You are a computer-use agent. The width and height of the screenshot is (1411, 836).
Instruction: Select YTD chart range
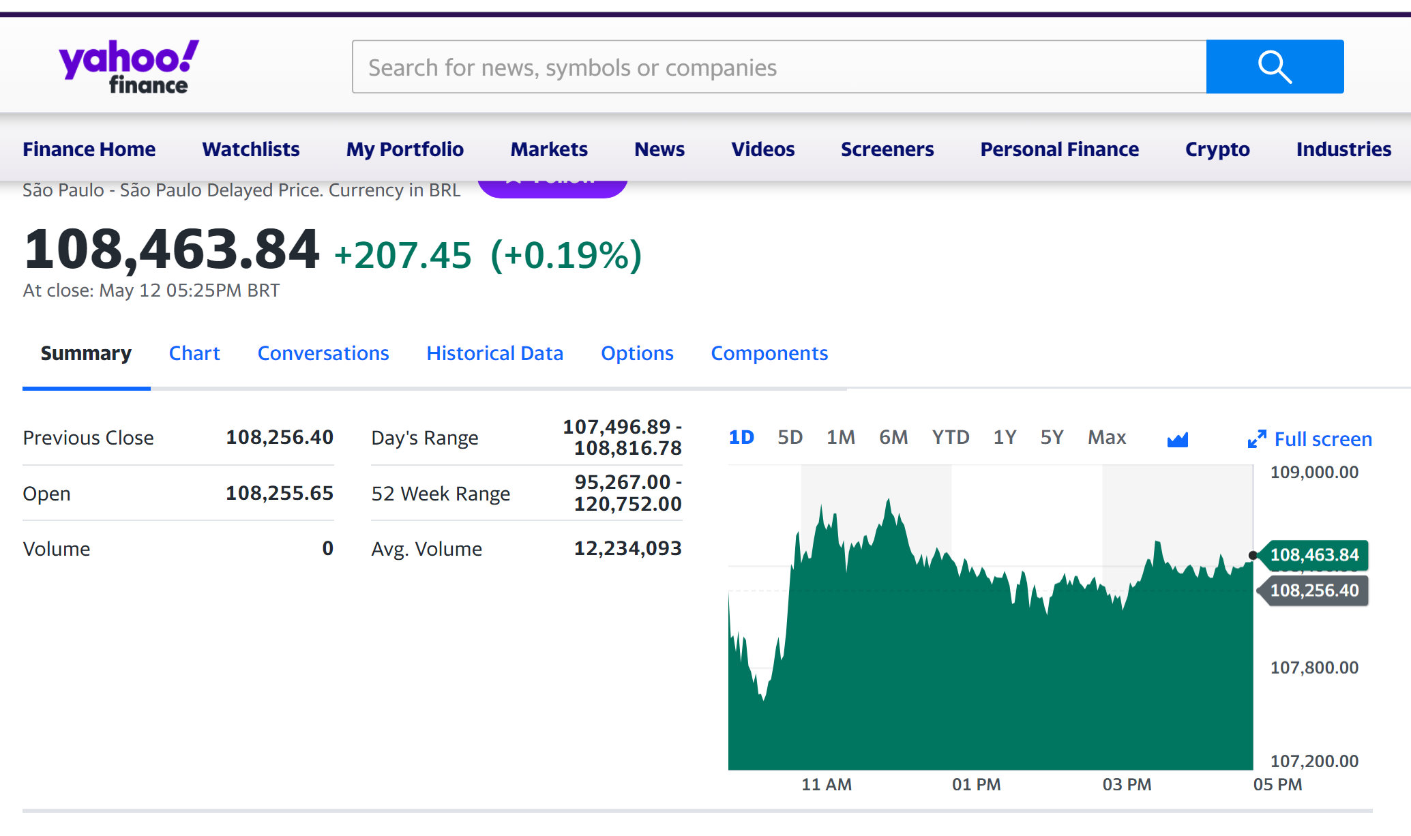point(951,437)
